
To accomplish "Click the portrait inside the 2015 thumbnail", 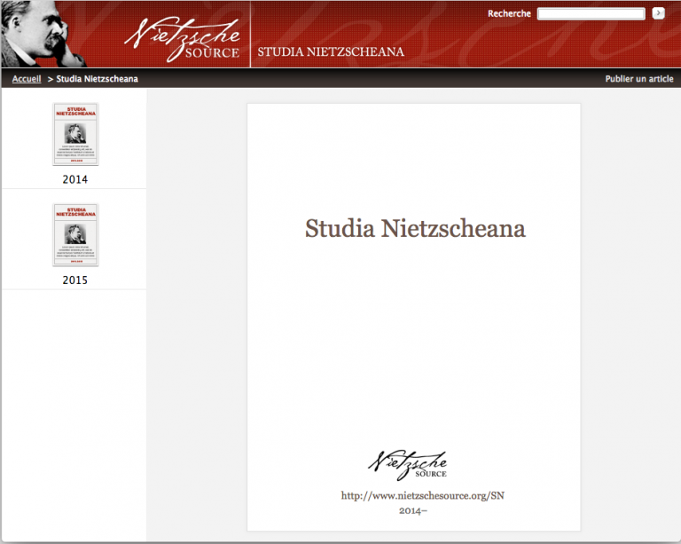I will pyautogui.click(x=75, y=236).
